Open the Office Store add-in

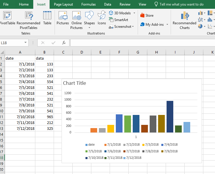tap(147, 15)
